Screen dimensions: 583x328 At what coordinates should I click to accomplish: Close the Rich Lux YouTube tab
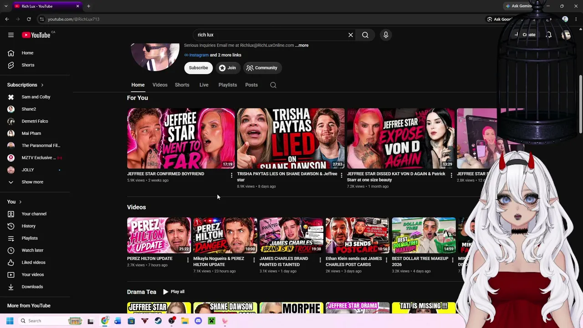click(77, 6)
